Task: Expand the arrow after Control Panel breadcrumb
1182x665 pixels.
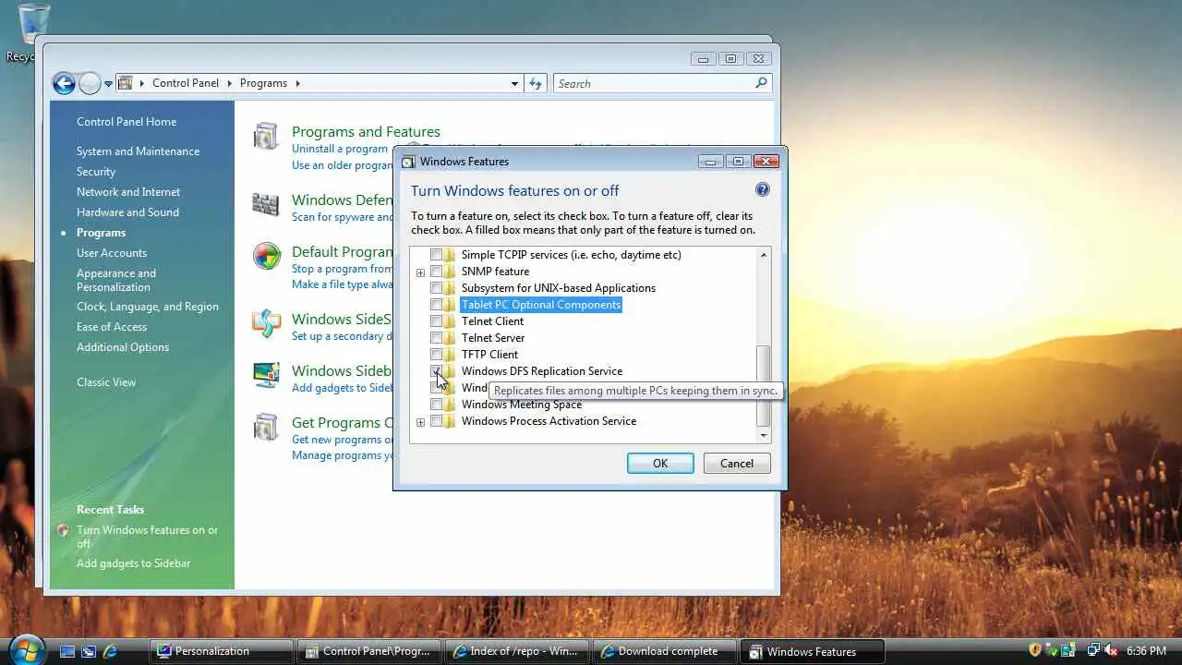Action: [228, 83]
